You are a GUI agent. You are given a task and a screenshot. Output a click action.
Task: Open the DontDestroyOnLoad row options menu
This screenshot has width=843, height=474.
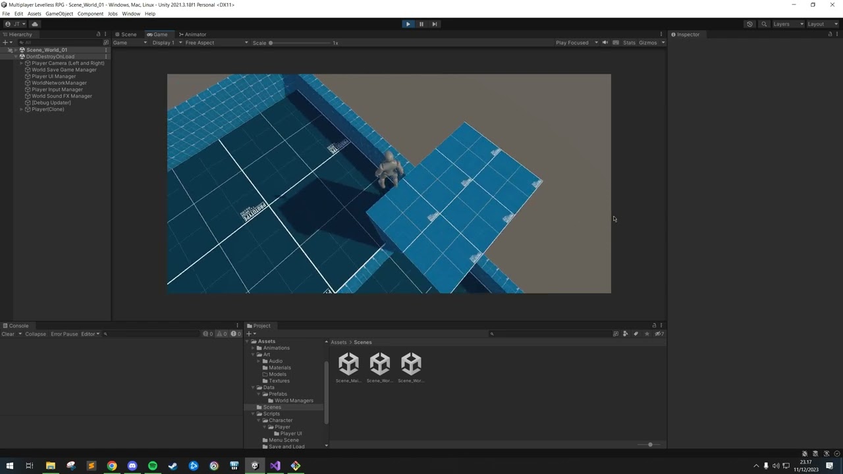coord(105,57)
